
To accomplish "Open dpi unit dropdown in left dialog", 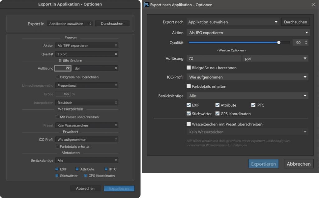I will [95, 68].
